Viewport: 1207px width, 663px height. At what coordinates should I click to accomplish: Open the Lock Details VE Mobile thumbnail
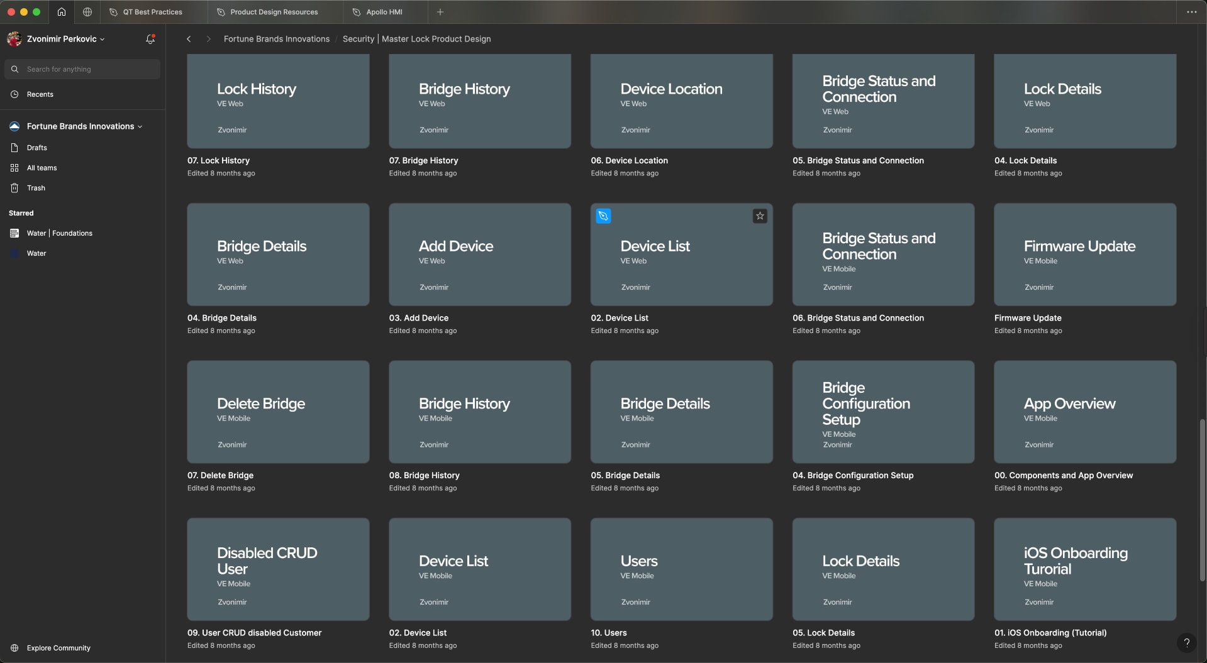[x=883, y=569]
